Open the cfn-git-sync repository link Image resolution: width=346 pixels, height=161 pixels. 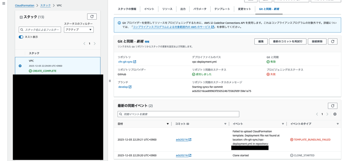click(x=127, y=62)
